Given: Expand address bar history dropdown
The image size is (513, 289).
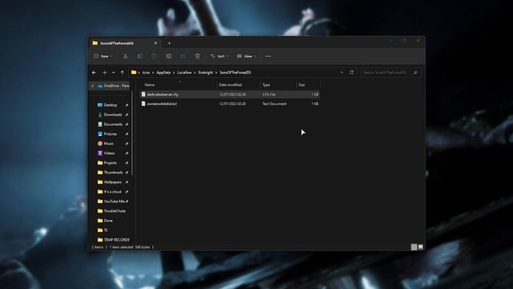Looking at the screenshot, I should pyautogui.click(x=341, y=72).
